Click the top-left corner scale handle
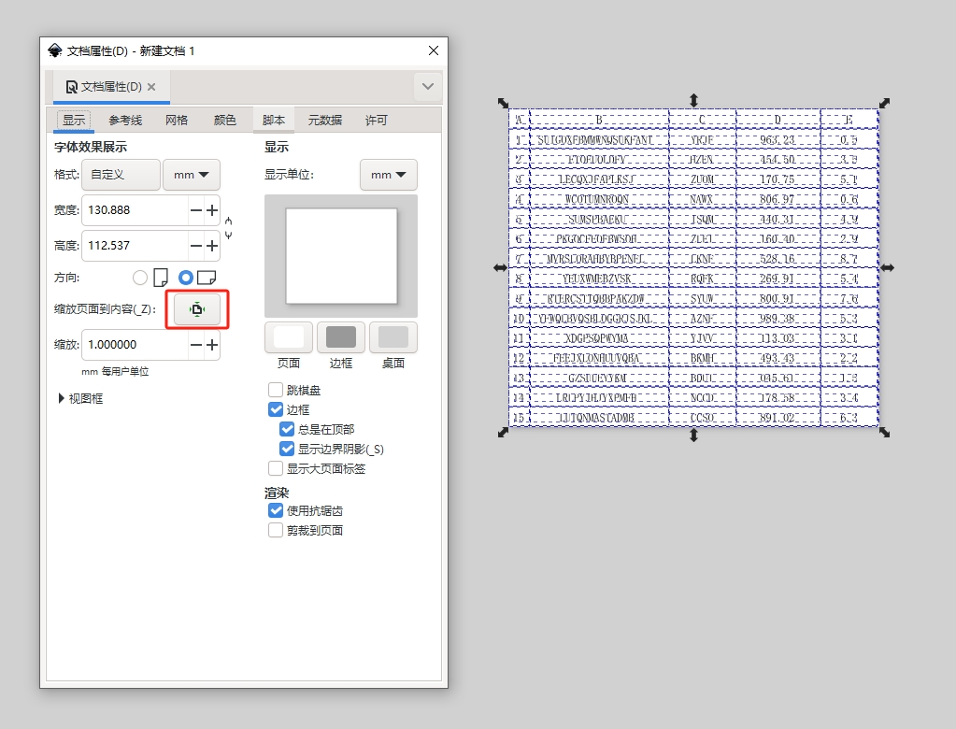This screenshot has height=729, width=956. coord(503,104)
